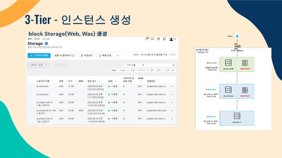
Task: Sort by 스토리지 이름 column arrows
Action: tap(53, 81)
